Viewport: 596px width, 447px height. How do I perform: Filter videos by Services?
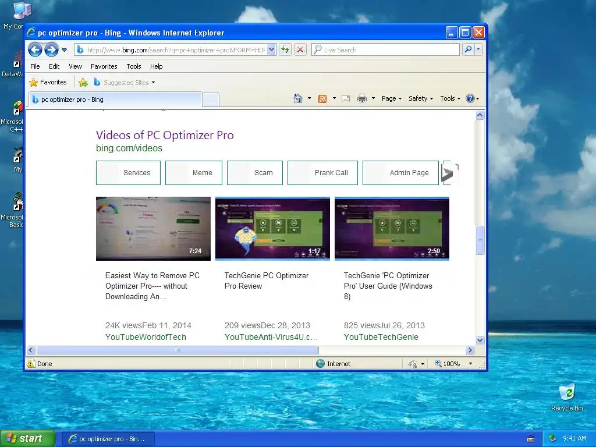pyautogui.click(x=128, y=172)
